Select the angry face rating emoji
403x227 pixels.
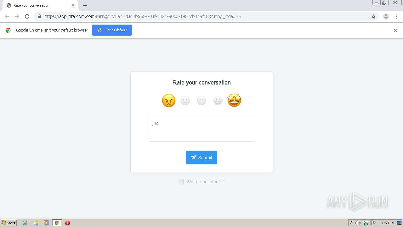[169, 101]
